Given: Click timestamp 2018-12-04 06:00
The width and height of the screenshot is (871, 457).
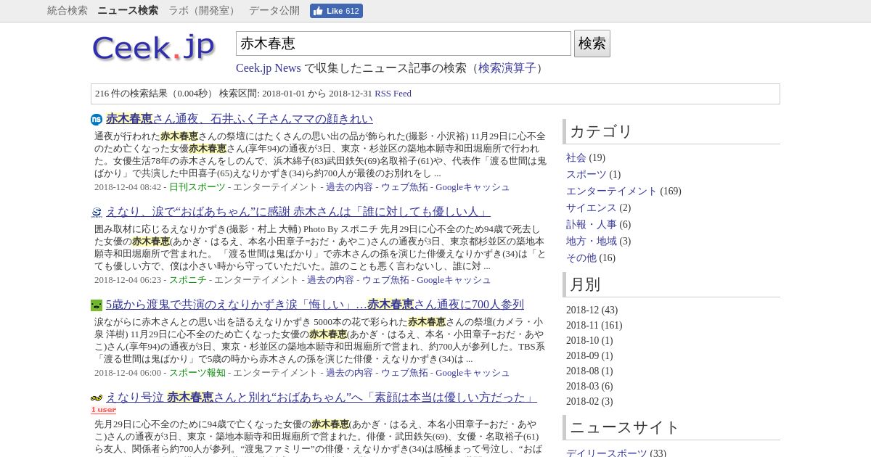Looking at the screenshot, I should point(128,373).
